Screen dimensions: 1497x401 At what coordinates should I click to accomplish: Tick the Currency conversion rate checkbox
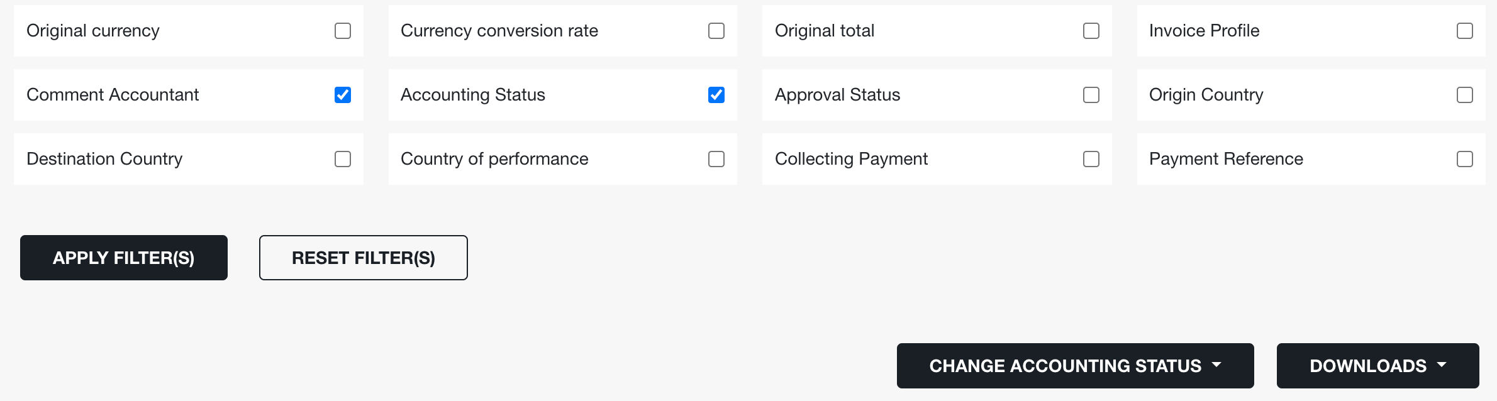coord(716,31)
